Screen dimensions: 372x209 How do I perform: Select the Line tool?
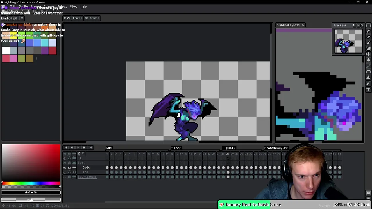click(x=369, y=66)
